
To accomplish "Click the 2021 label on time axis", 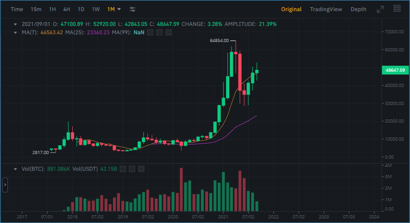I will [223, 217].
